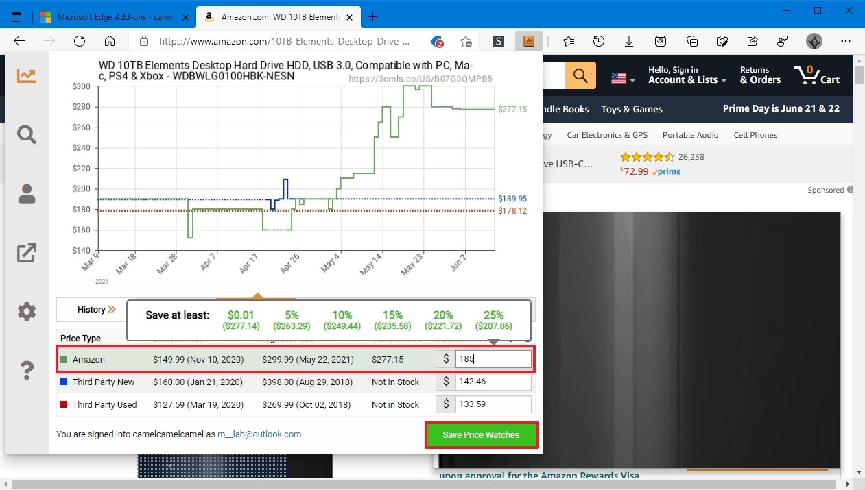The width and height of the screenshot is (865, 490).
Task: Select the 5% savings option
Action: pyautogui.click(x=292, y=320)
